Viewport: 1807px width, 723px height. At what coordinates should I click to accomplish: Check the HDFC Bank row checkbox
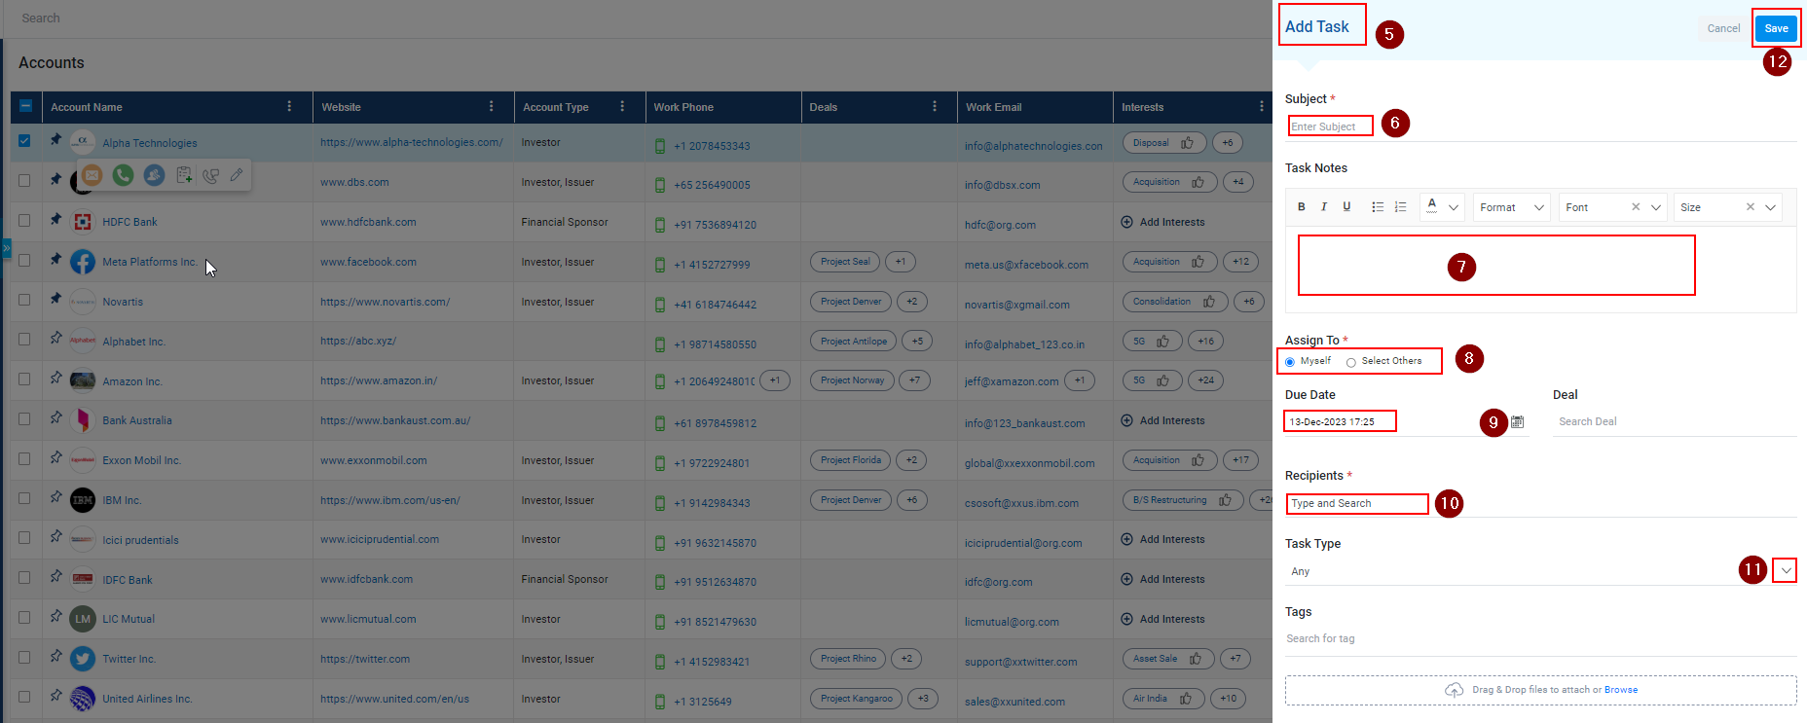click(24, 221)
